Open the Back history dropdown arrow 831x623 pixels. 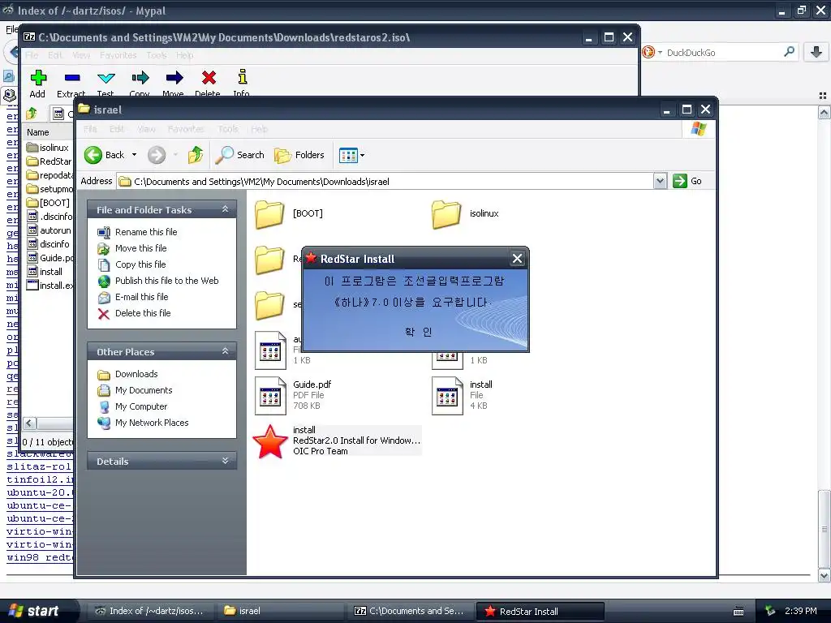click(134, 155)
